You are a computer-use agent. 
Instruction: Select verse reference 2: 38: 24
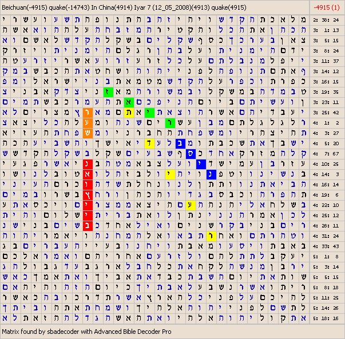pos(326,20)
